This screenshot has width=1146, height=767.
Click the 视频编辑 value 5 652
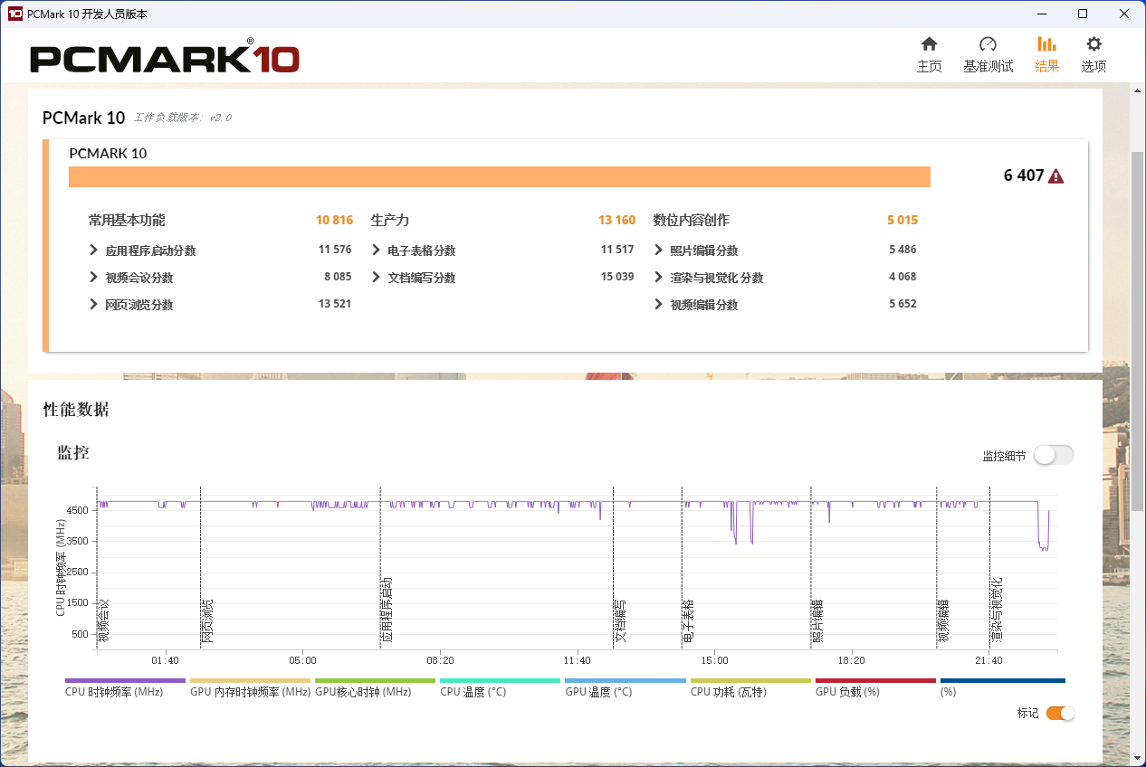tap(902, 304)
